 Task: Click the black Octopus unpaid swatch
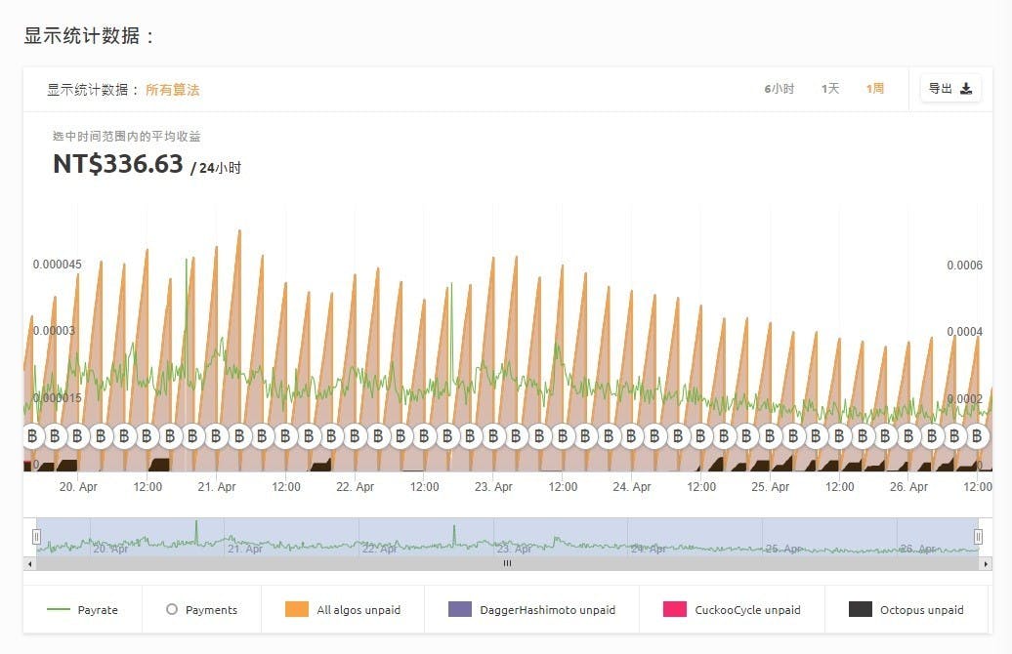(x=861, y=609)
